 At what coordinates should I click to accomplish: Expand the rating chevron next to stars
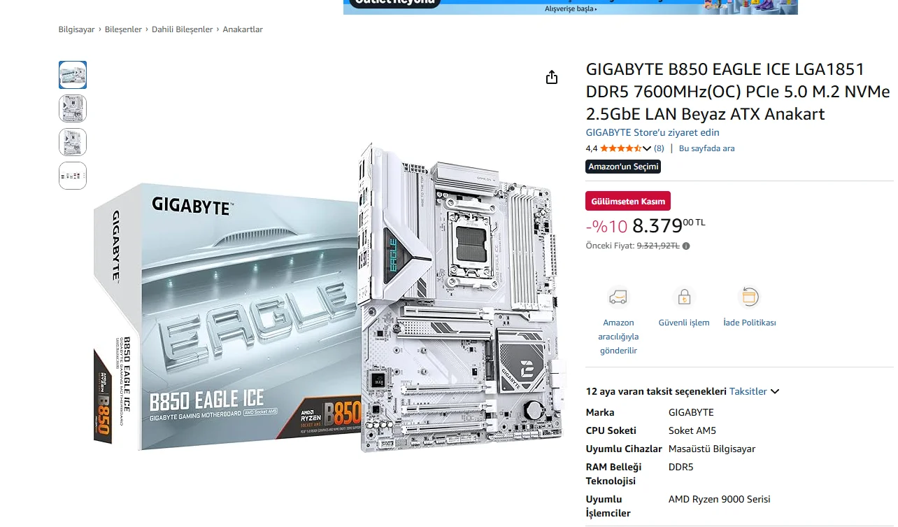647,148
